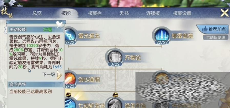Open the 技能设置 tab
This screenshot has width=230, height=108.
[x=182, y=13]
